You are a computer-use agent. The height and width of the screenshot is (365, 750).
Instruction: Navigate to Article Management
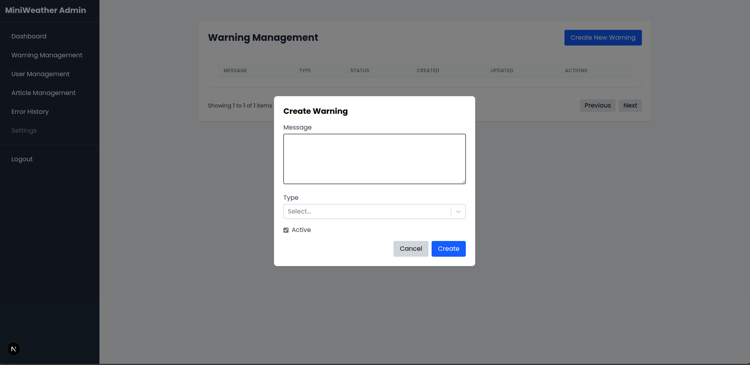(x=43, y=93)
